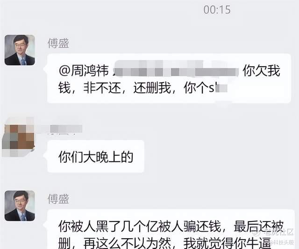Click the 00:15 timestamp at the top

click(x=217, y=10)
